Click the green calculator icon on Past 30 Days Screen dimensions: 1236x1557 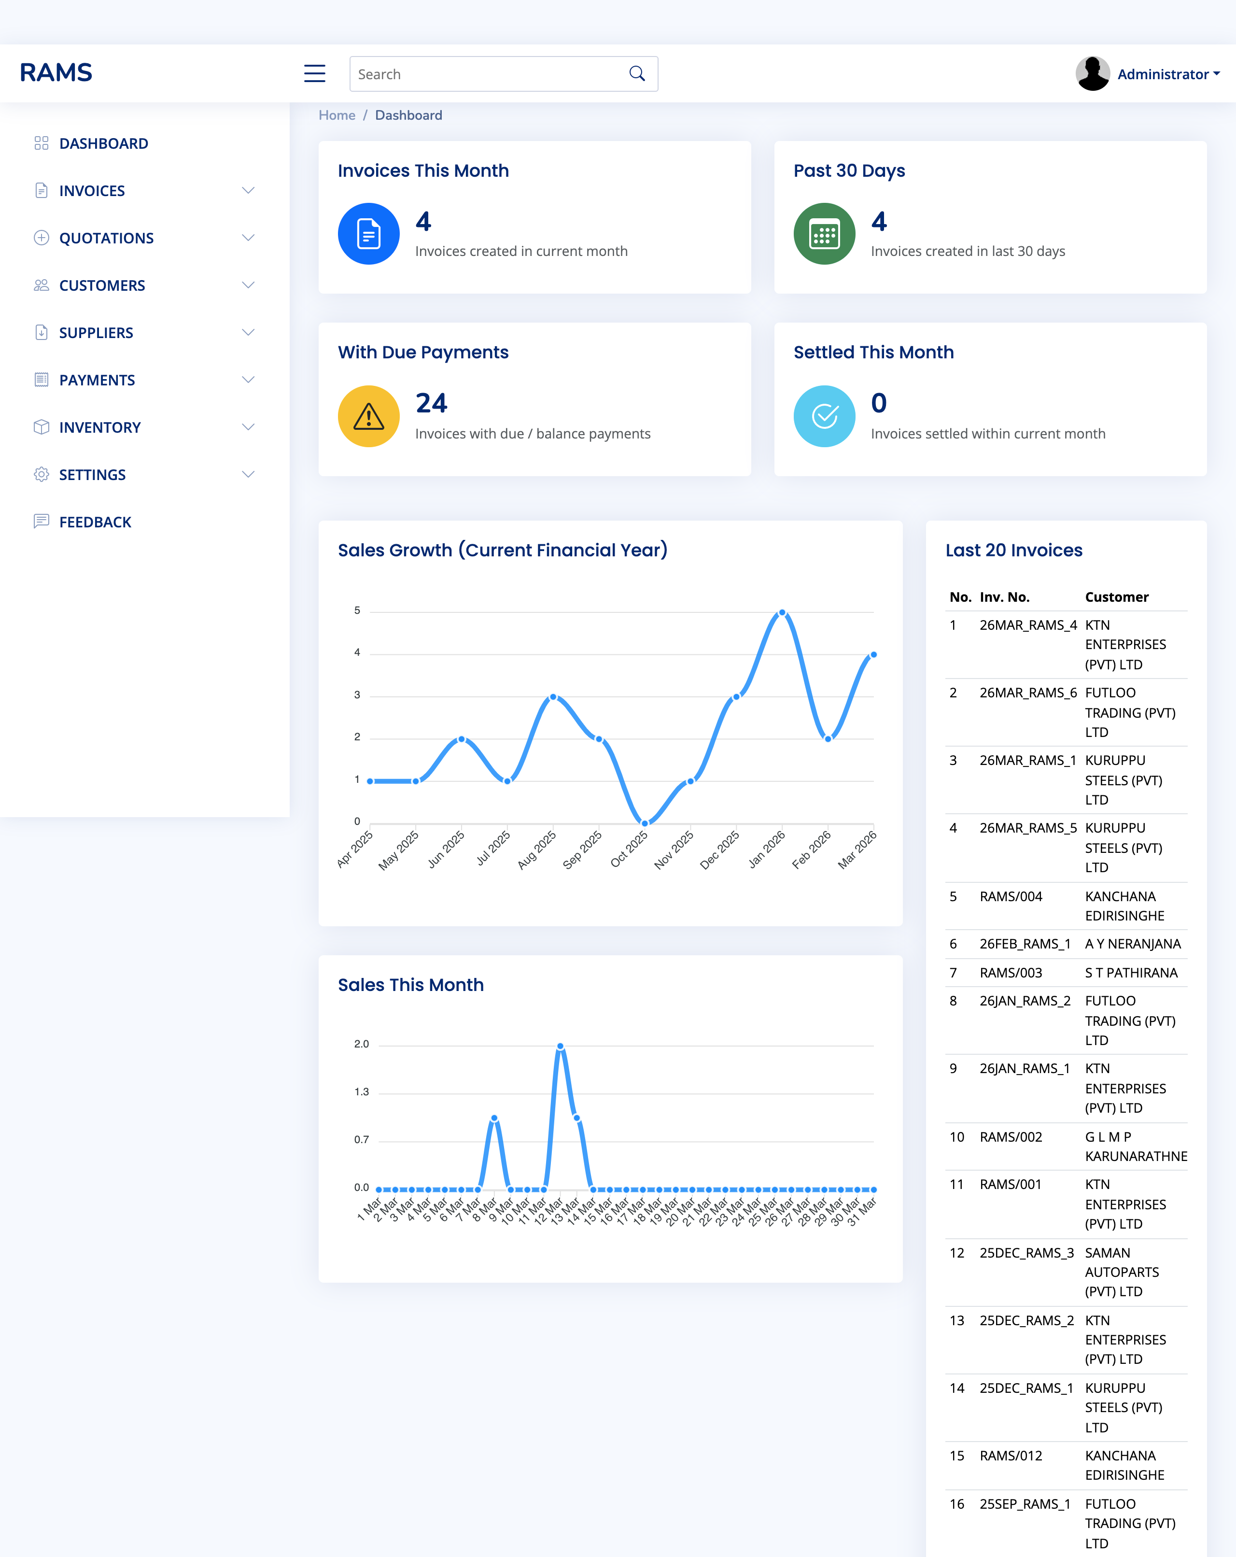824,233
